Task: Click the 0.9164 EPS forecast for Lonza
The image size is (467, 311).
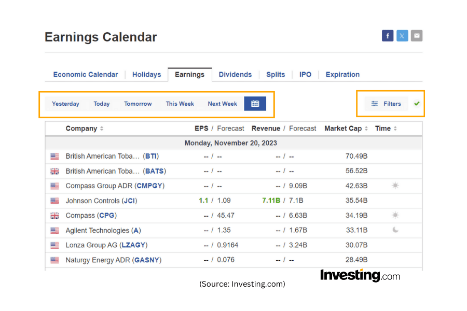Action: (x=228, y=245)
